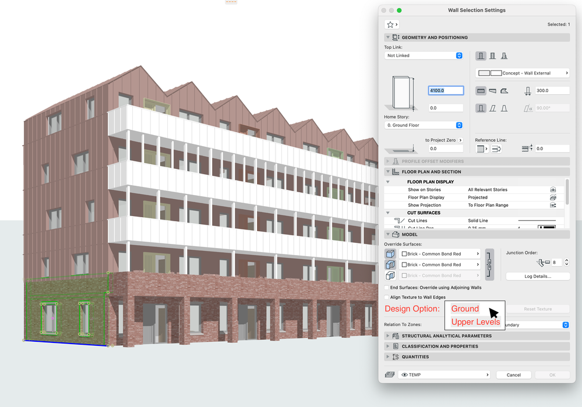582x407 pixels.
Task: Flip wall on Reference Line
Action: pos(496,149)
